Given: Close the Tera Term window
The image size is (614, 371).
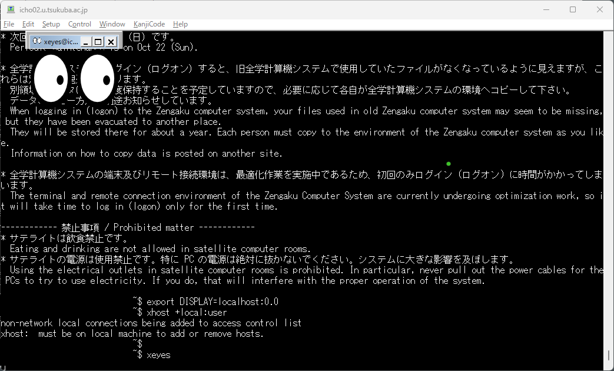Looking at the screenshot, I should (x=599, y=9).
